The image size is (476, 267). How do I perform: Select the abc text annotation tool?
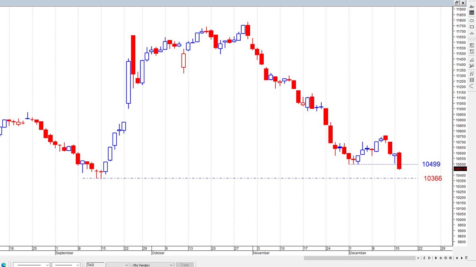pos(472,7)
